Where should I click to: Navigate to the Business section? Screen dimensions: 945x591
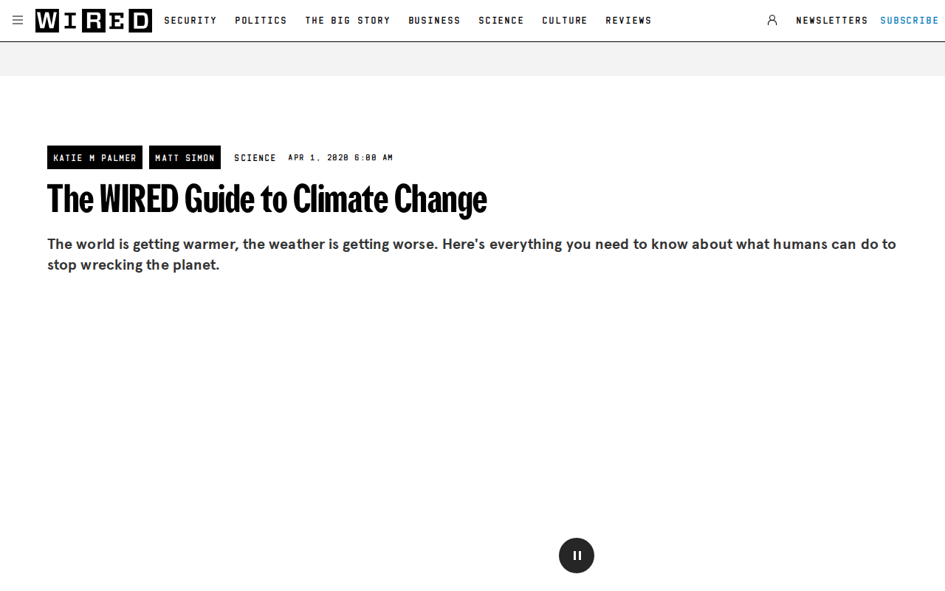(434, 21)
